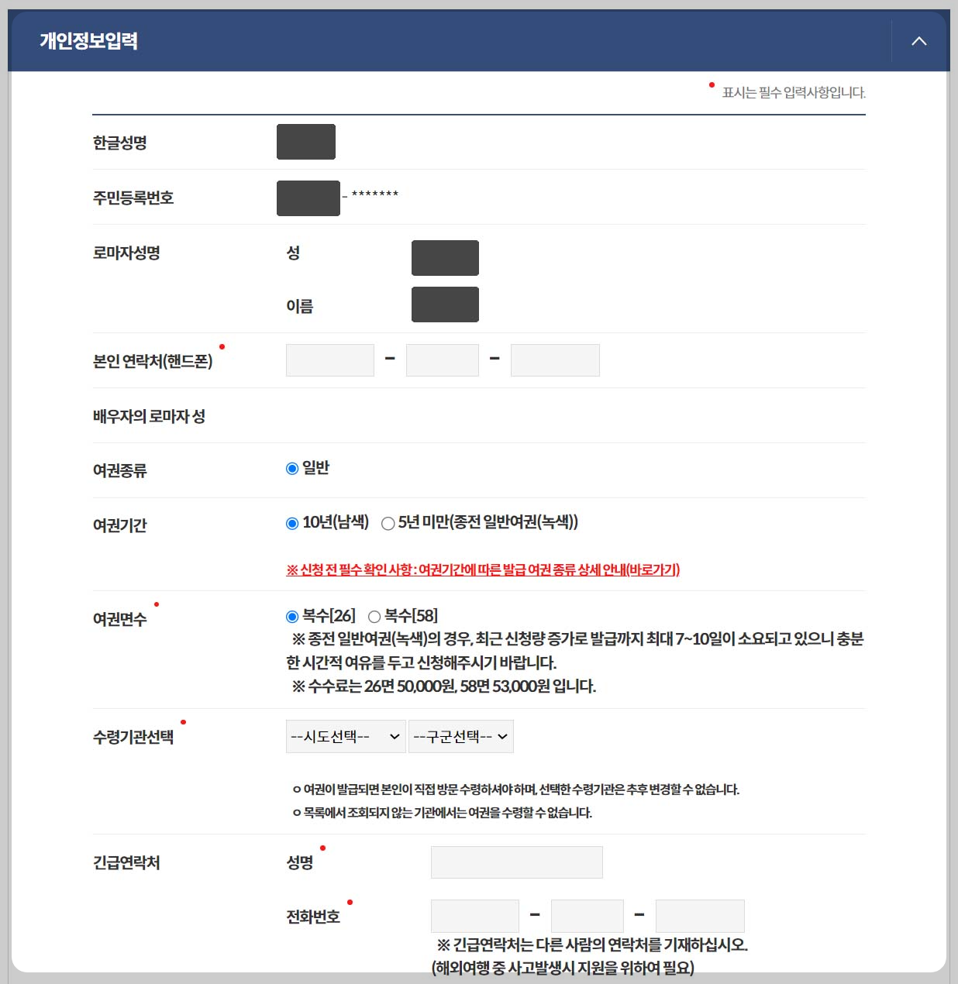Open the 구군선택 district dropdown

pyautogui.click(x=461, y=736)
